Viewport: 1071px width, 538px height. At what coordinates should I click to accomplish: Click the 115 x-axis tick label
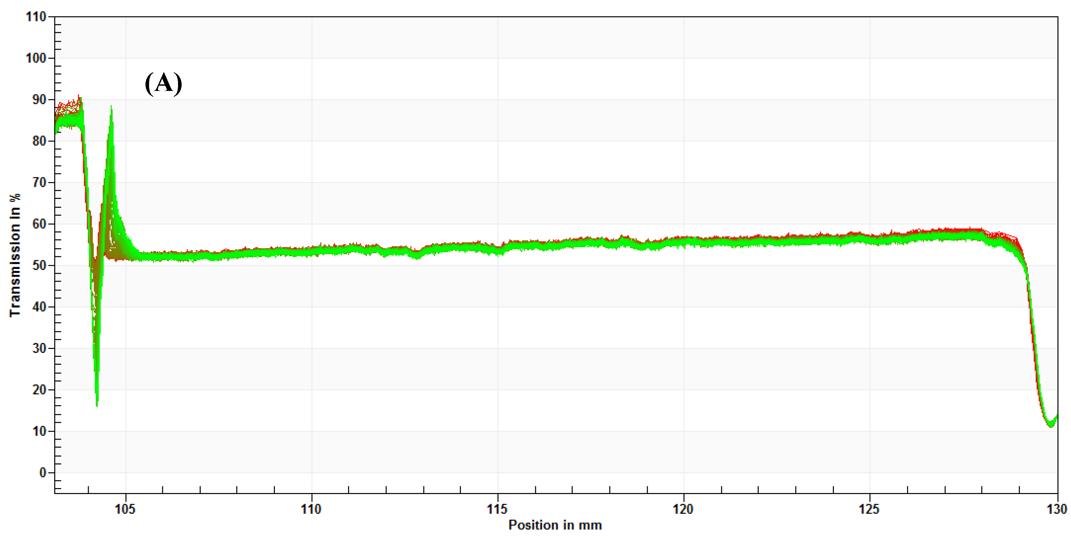(x=497, y=509)
